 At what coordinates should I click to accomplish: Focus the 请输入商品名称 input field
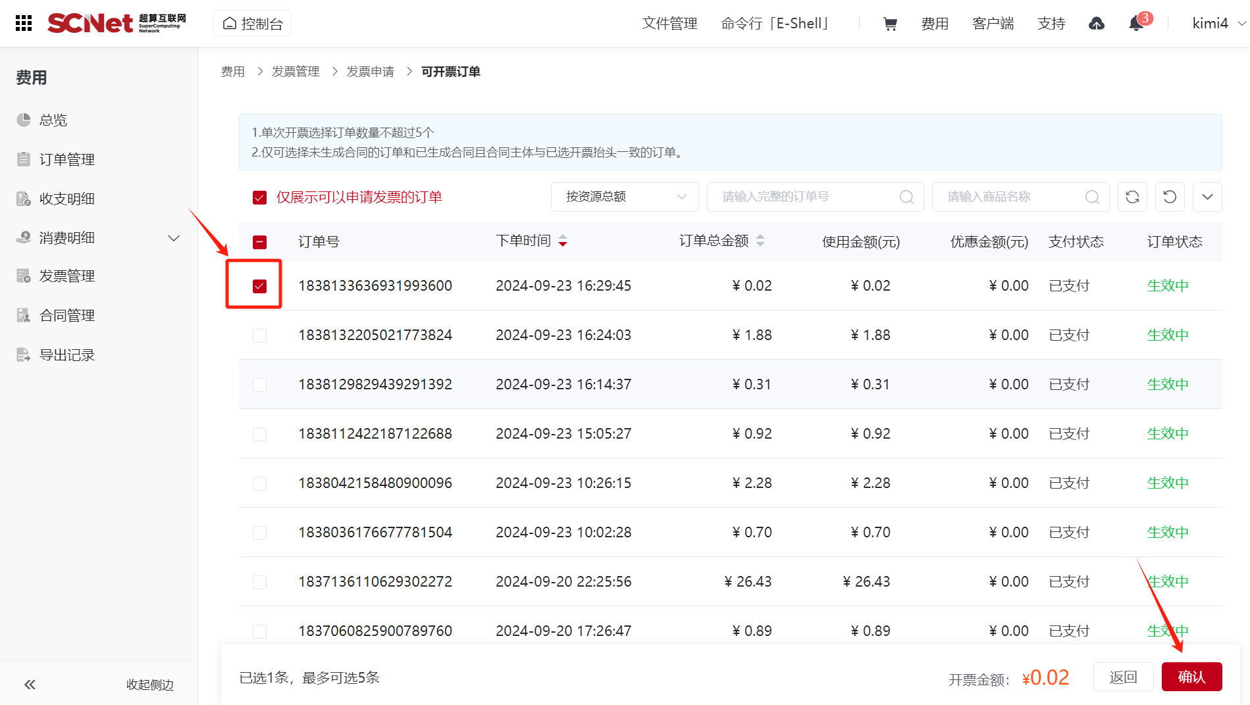pyautogui.click(x=1010, y=197)
